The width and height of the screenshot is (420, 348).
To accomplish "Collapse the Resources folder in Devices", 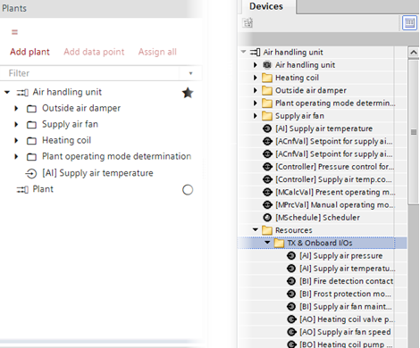I will point(255,230).
